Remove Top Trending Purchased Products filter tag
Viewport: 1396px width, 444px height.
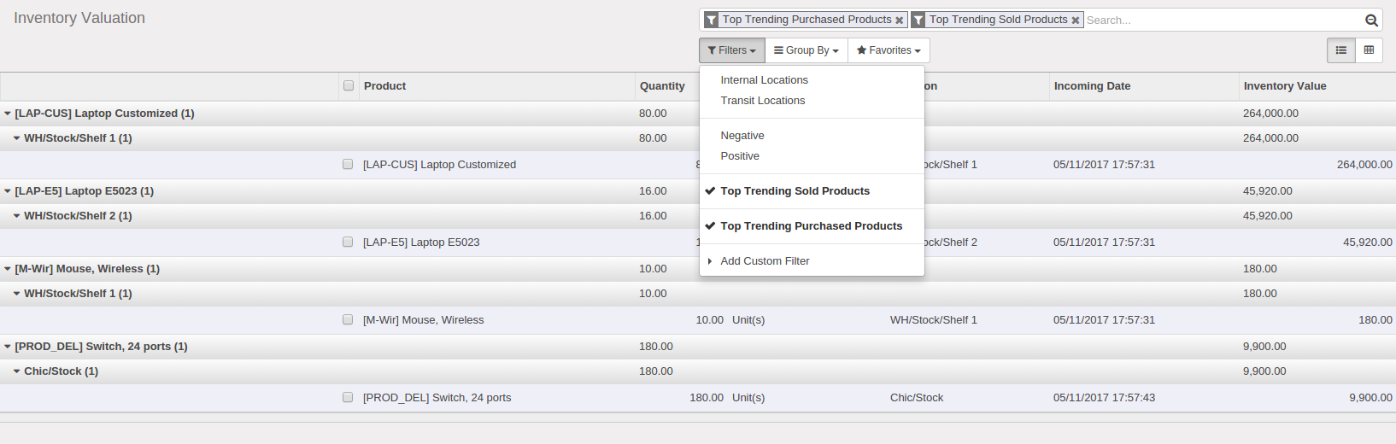point(899,20)
